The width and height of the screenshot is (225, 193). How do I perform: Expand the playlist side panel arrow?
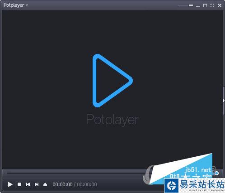point(224,101)
